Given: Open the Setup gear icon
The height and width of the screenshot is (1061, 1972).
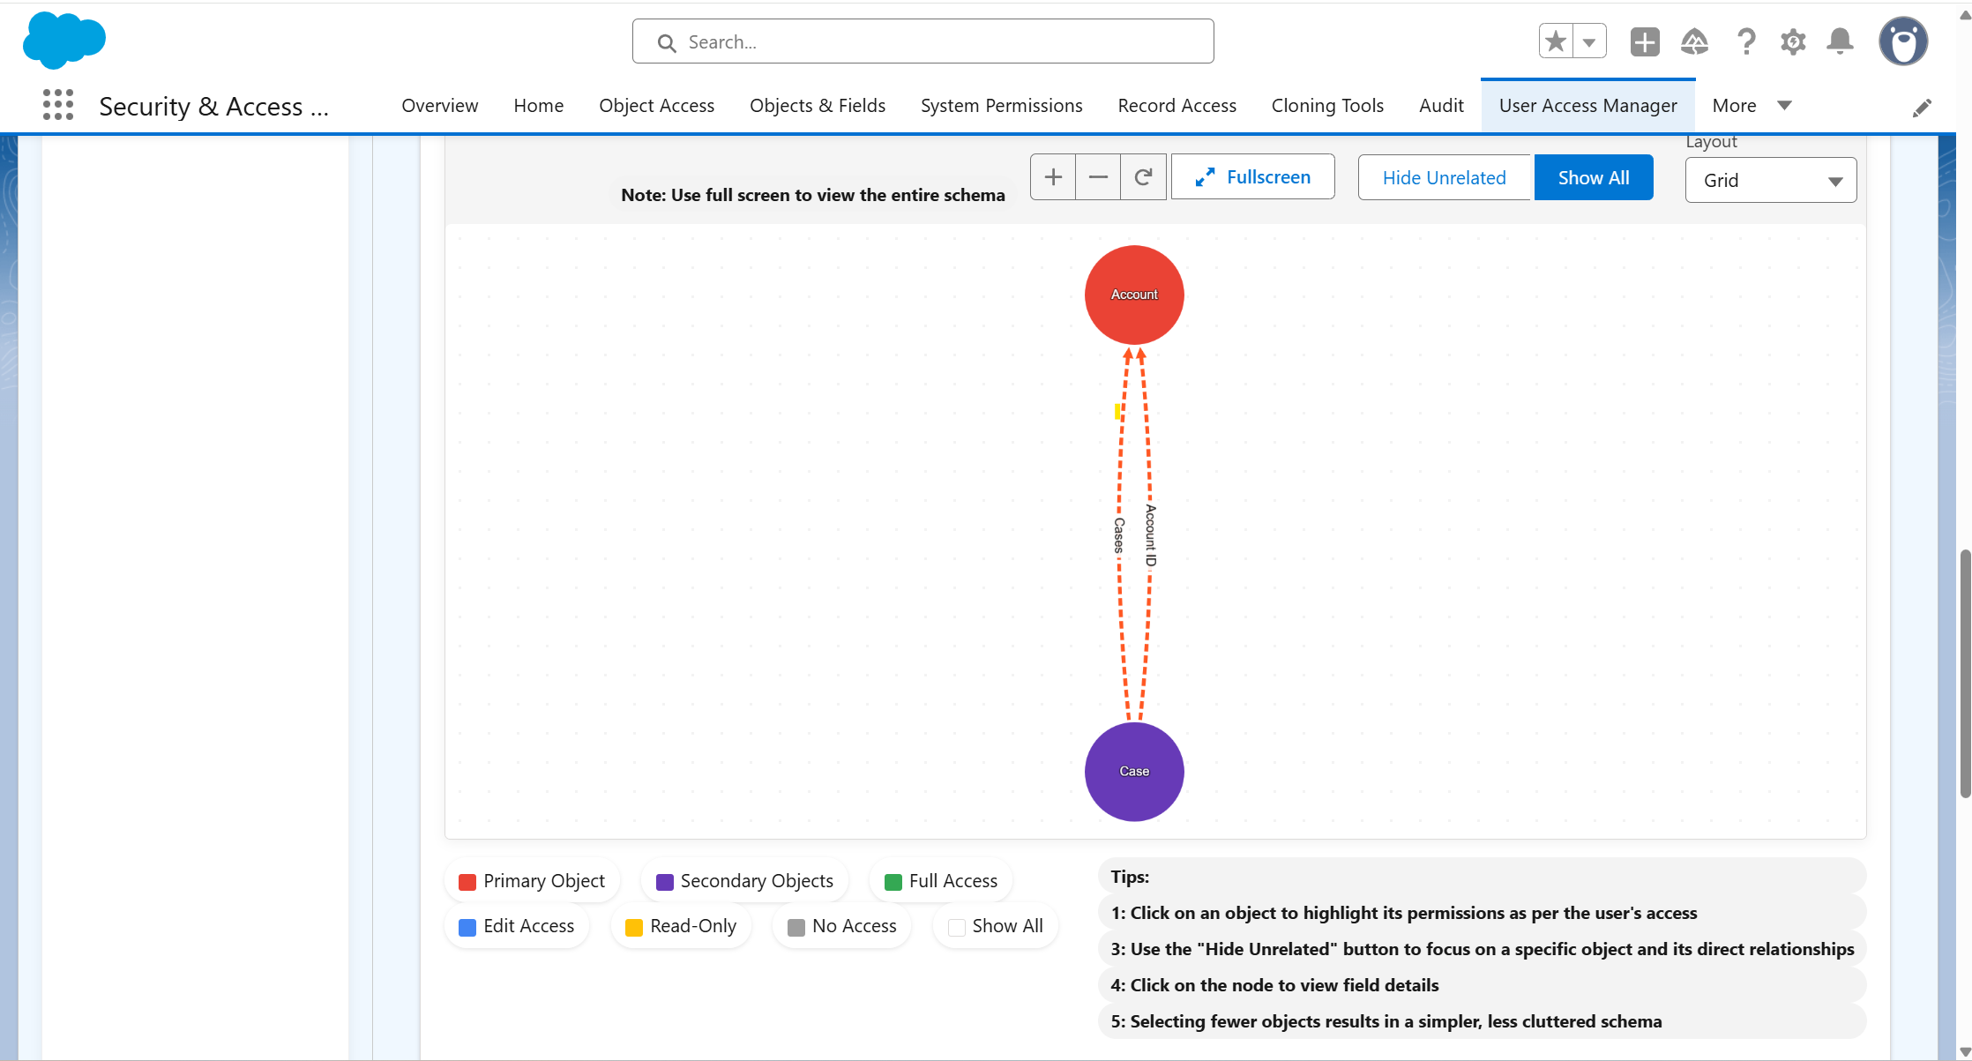Looking at the screenshot, I should (1793, 41).
